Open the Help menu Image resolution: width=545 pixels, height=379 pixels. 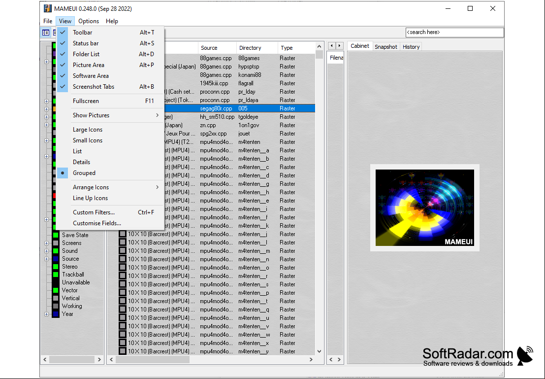pos(112,21)
